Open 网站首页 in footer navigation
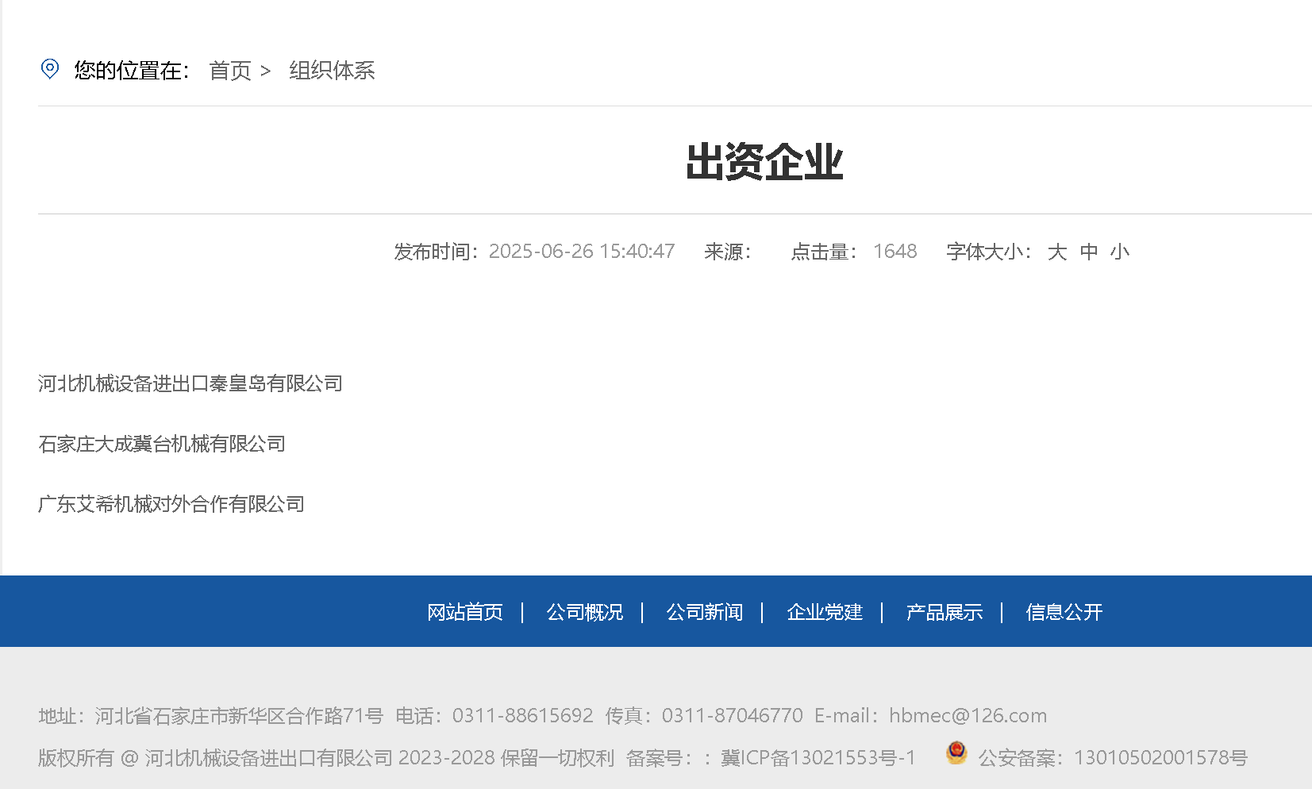 pos(465,612)
